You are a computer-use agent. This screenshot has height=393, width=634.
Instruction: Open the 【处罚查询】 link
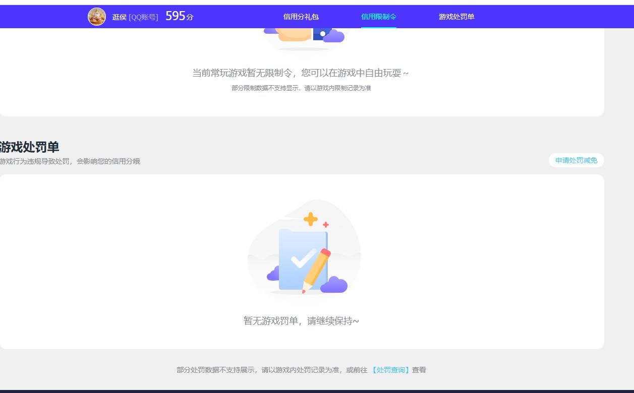(389, 369)
